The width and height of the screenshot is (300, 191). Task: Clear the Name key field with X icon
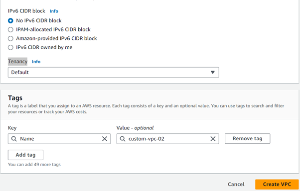pos(105,139)
